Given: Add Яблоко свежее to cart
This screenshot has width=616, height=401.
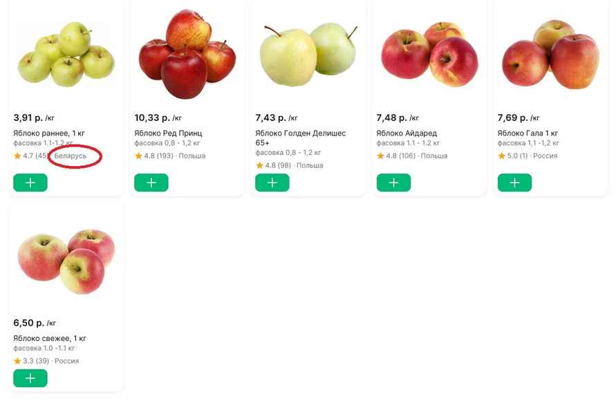Looking at the screenshot, I should coord(30,378).
